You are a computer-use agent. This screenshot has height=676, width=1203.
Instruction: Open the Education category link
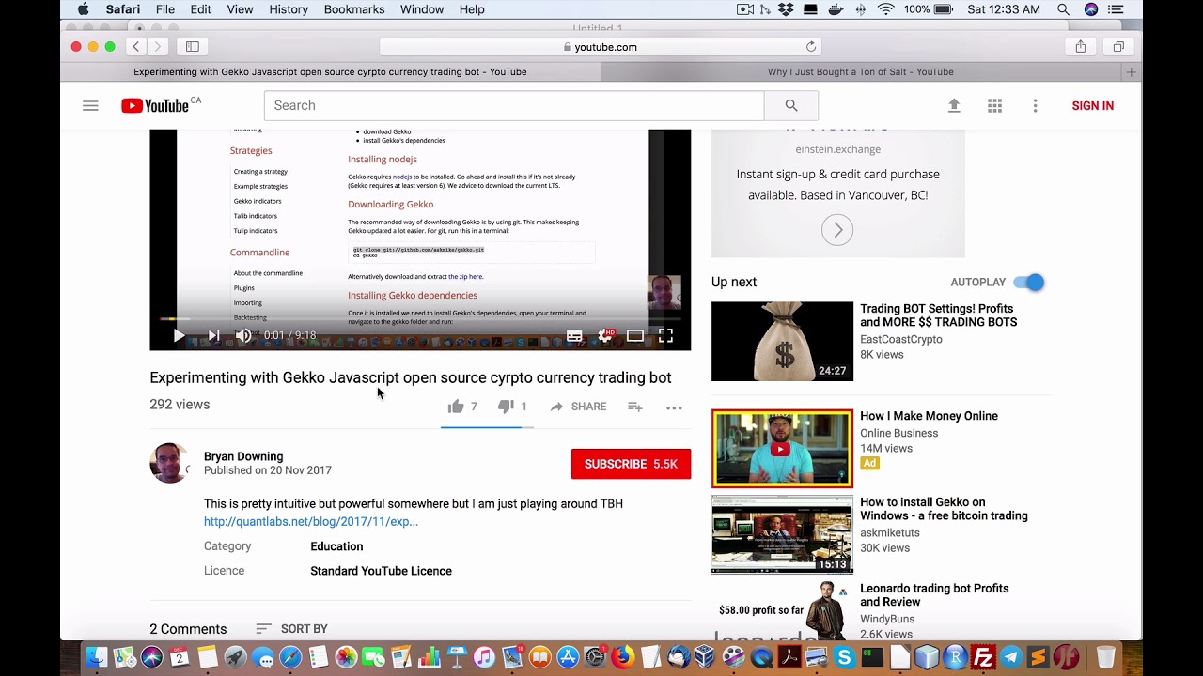point(336,546)
